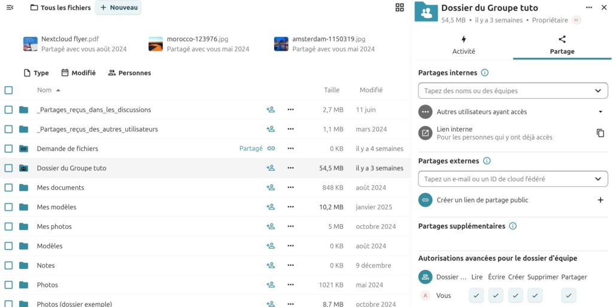Screen dimensions: 613x307
Task: Expand internal share names dropdown arrow
Action: pos(598,91)
